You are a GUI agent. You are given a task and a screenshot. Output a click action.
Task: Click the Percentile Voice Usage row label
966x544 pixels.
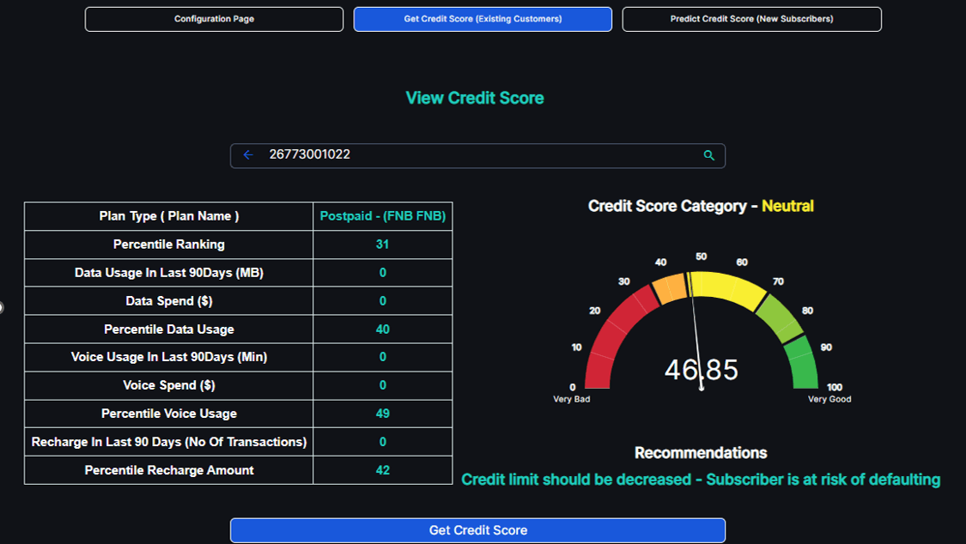[x=169, y=414]
